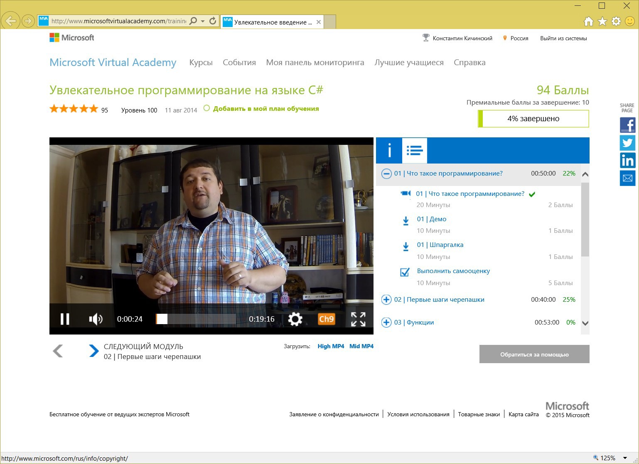Open Лучшие учащиеся page
The width and height of the screenshot is (639, 464).
click(409, 63)
